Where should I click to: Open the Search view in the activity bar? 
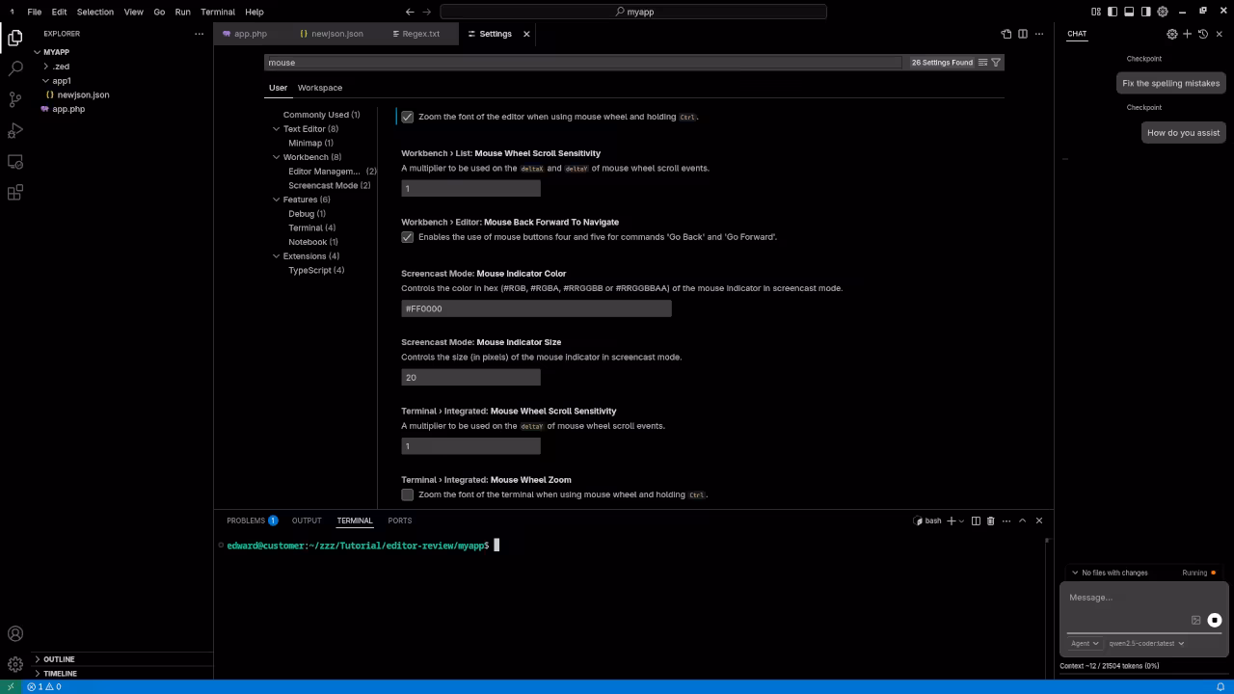pos(14,67)
